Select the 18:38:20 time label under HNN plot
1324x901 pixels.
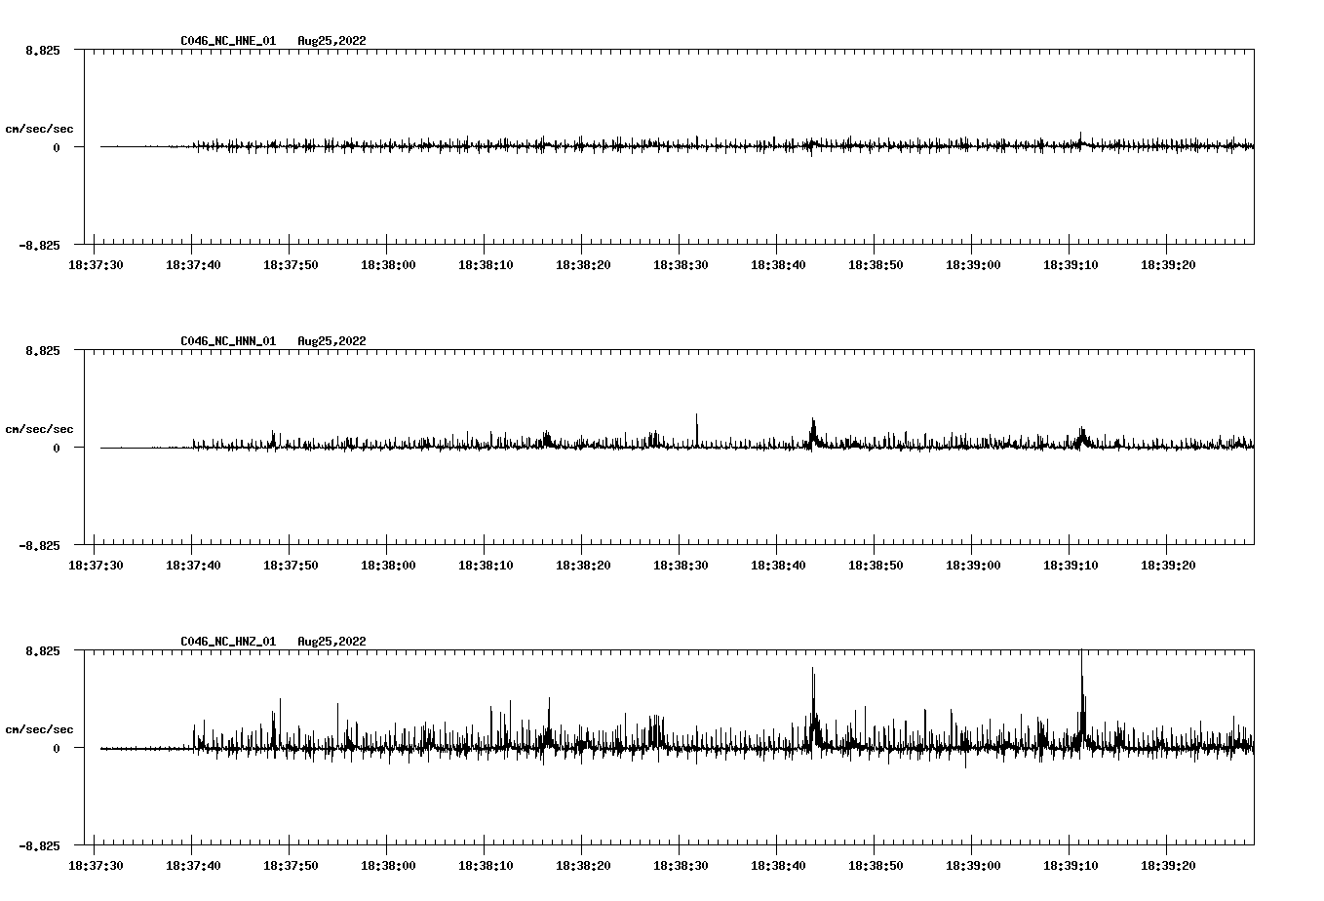point(583,565)
